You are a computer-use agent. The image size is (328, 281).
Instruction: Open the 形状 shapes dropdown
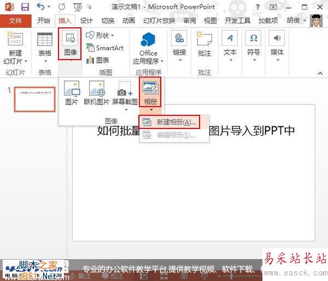(x=100, y=36)
